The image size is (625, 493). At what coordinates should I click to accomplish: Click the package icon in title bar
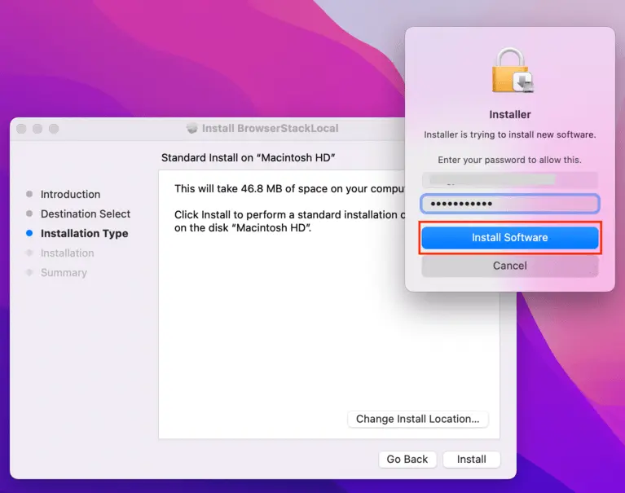click(x=192, y=128)
